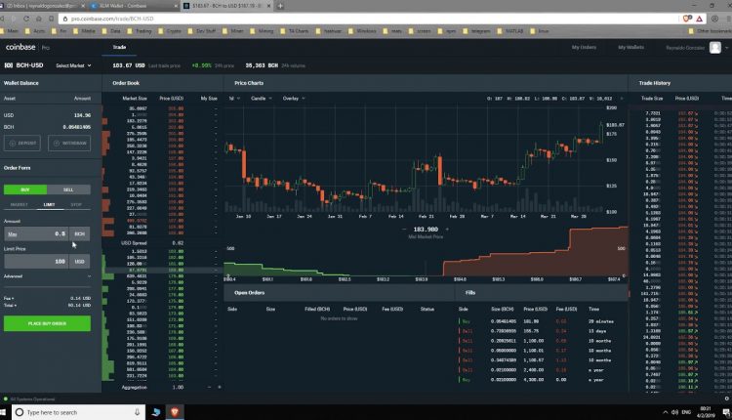
Task: Open the 1d chart interval dropdown
Action: [234, 99]
